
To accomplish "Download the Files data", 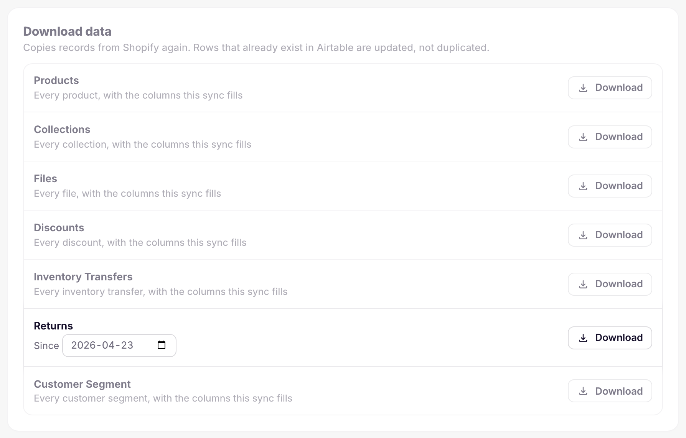I will 610,186.
